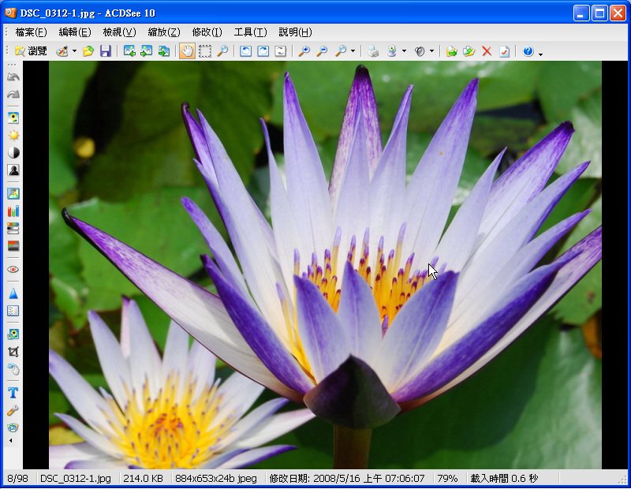Screen dimensions: 631x489
Task: Open the exposure sun icon tool
Action: 13,136
